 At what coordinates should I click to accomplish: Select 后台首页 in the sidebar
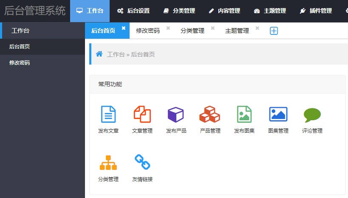[42, 47]
